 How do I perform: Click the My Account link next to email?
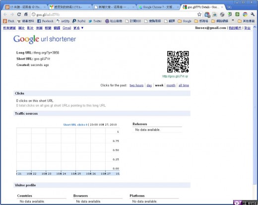(x=235, y=28)
